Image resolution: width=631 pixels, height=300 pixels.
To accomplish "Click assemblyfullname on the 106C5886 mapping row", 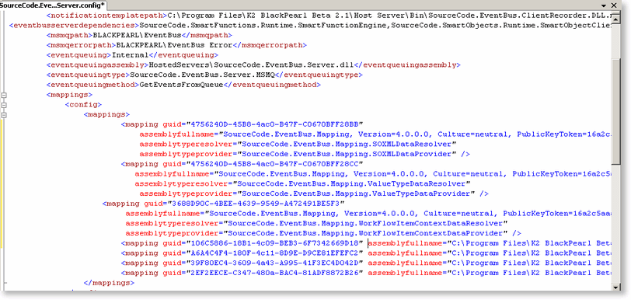I will pyautogui.click(x=405, y=243).
